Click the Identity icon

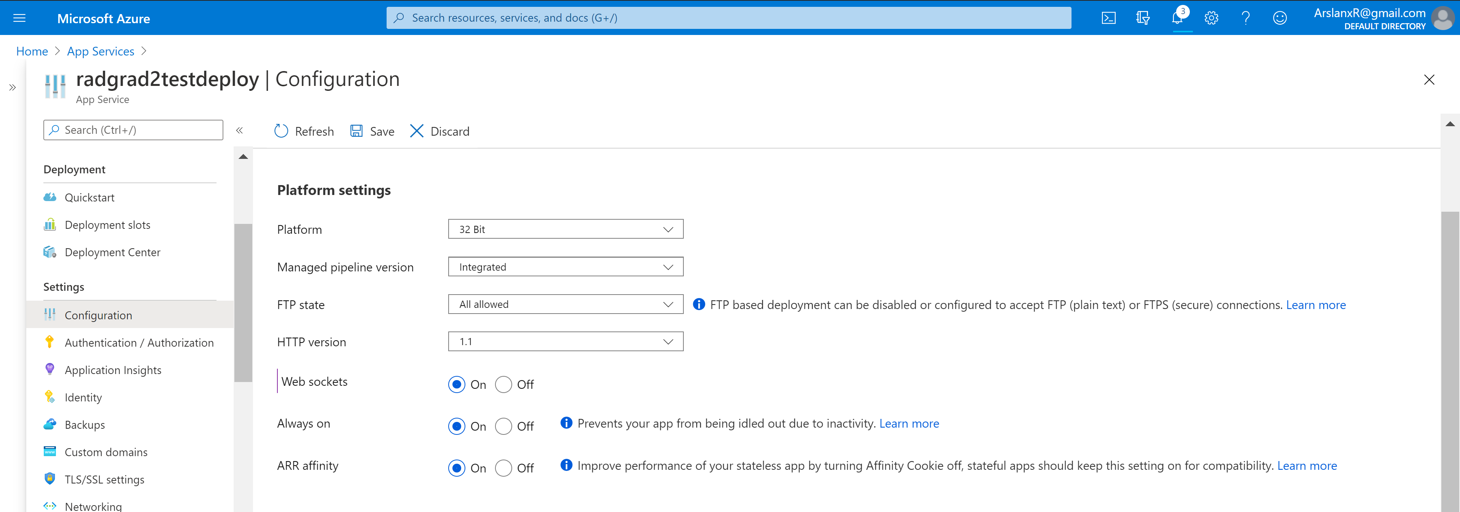(x=50, y=397)
